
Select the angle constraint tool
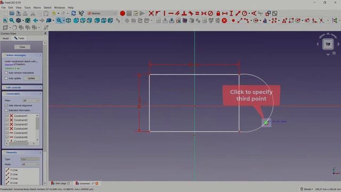254,13
